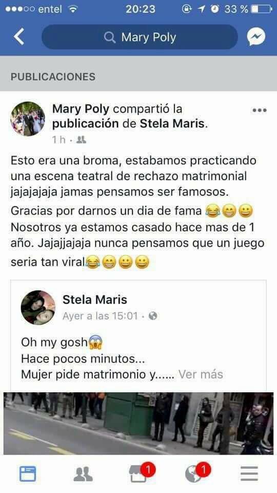Tap Stela Maris name in share header
This screenshot has height=493, width=277.
[172, 124]
